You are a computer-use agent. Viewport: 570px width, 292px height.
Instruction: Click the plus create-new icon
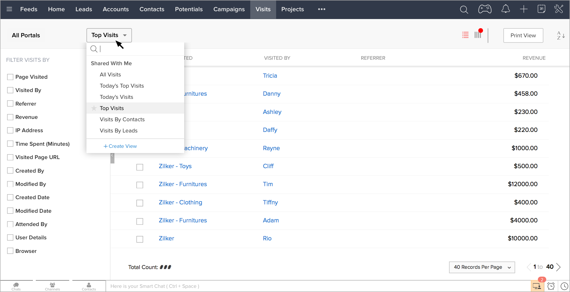pos(524,9)
